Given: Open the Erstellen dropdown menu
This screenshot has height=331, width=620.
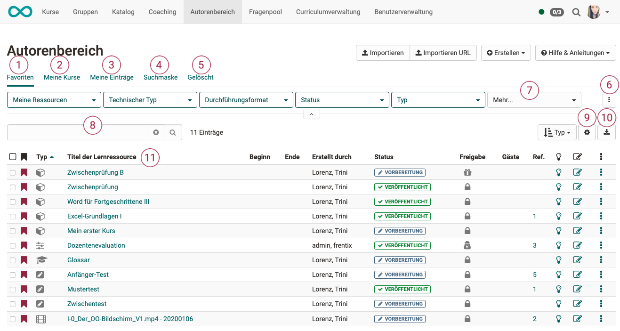Looking at the screenshot, I should tap(506, 53).
